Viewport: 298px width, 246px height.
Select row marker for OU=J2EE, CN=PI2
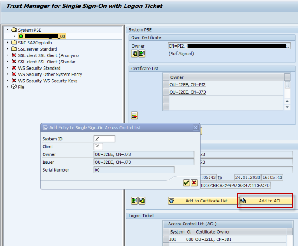click(x=166, y=85)
